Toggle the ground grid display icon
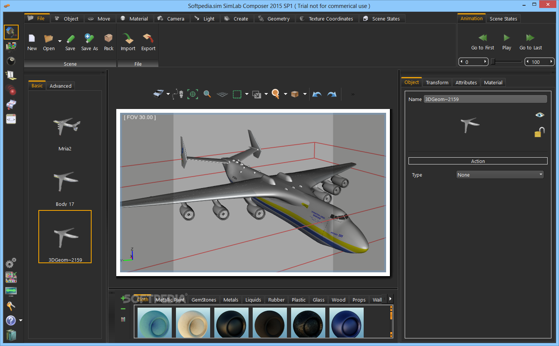559x346 pixels. [222, 94]
